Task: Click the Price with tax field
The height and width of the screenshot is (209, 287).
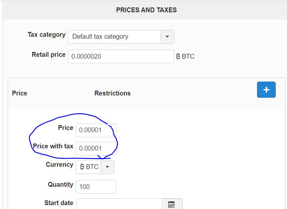Action: (96, 148)
